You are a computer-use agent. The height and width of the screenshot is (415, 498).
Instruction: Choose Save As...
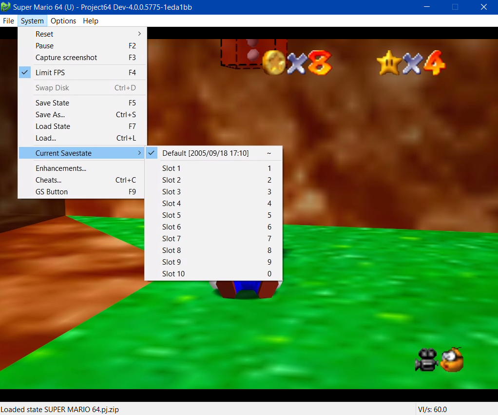[82, 115]
